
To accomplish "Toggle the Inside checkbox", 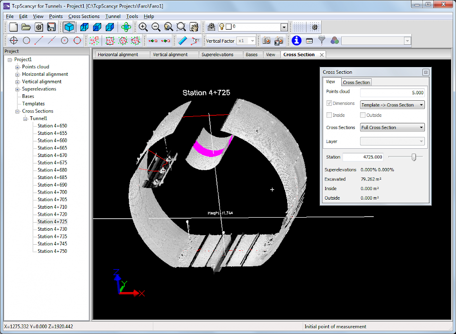I will coord(329,115).
